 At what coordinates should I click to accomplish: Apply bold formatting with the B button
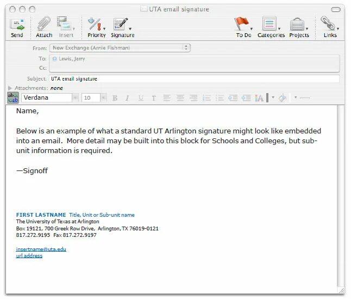coord(115,98)
